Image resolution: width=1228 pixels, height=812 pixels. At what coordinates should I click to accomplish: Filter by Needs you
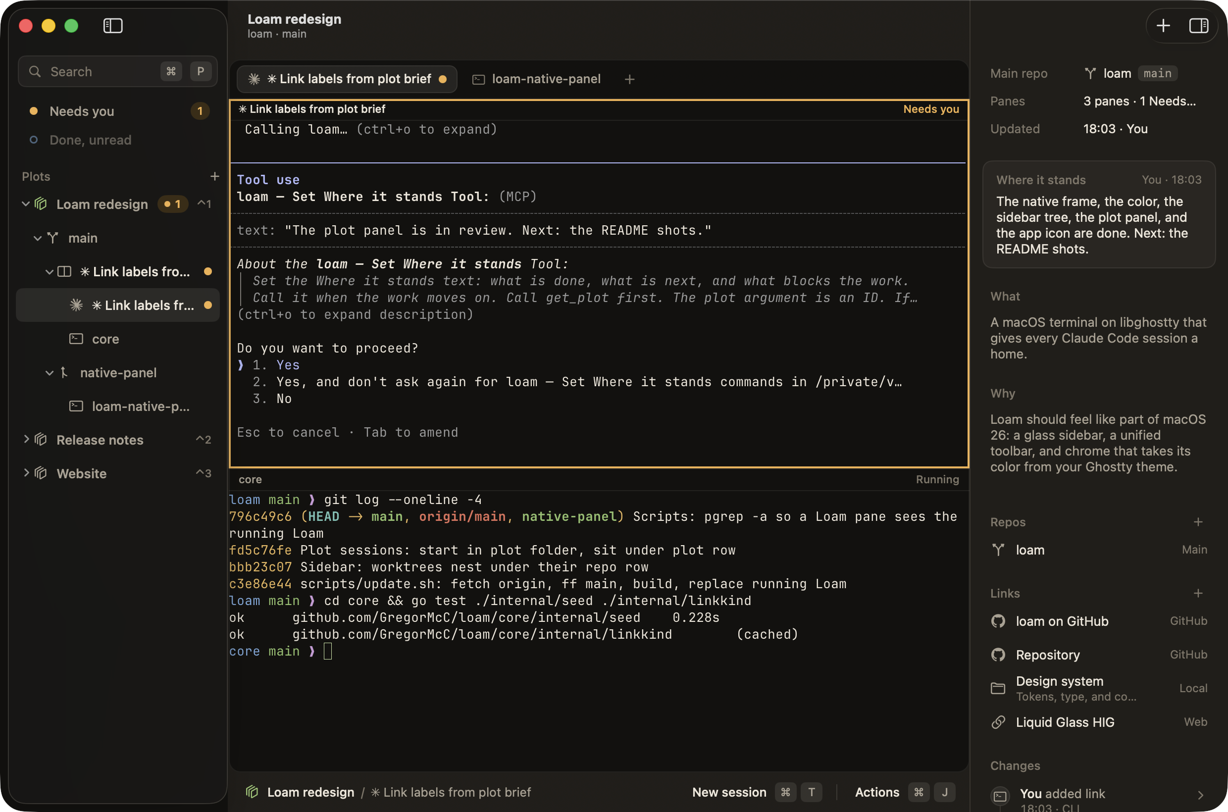coord(118,111)
